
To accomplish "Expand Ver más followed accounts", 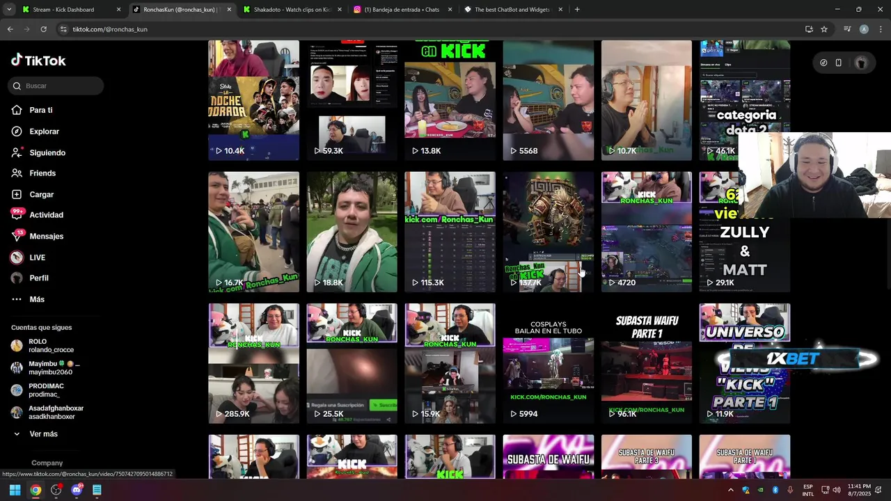I will coord(35,434).
